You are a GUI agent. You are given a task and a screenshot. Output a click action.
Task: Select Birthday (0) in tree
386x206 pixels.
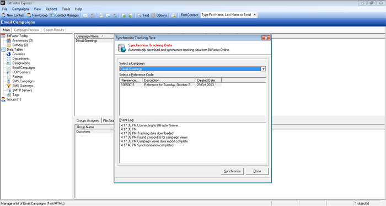pos(20,45)
